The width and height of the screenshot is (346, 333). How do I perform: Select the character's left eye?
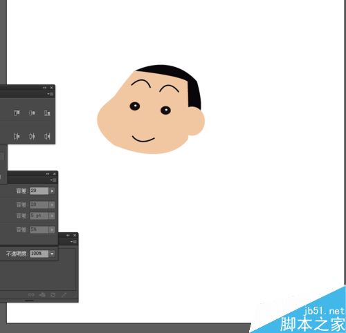135,106
